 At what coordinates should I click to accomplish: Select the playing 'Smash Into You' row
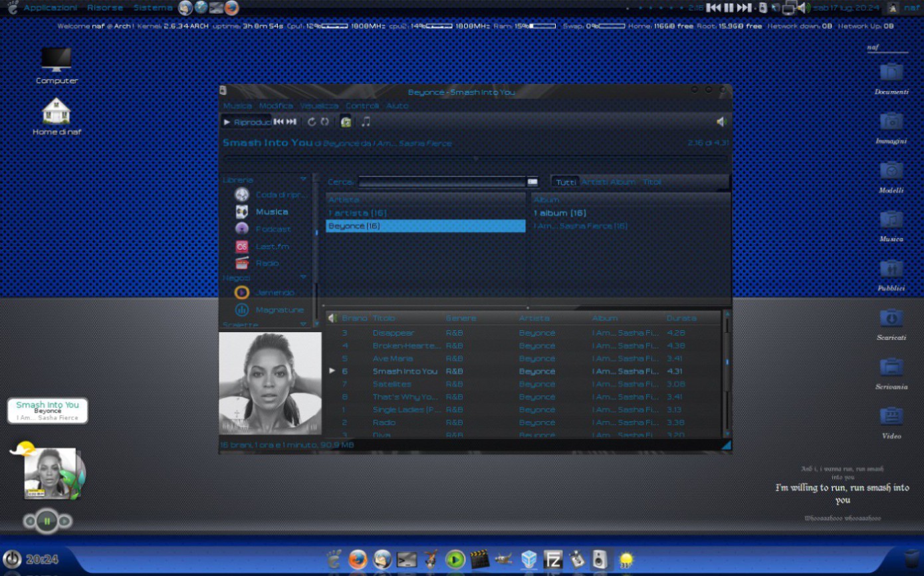(x=524, y=371)
